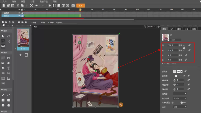Select the straight line drawing tool
The image size is (201, 113).
3,95
